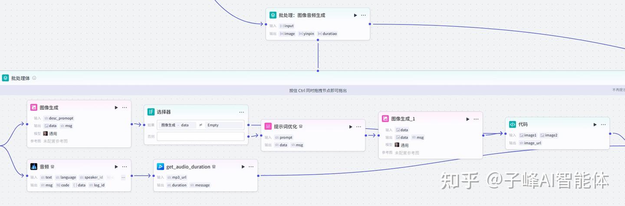Click the get_audio_duration node title
This screenshot has width=625, height=206.
click(x=188, y=167)
